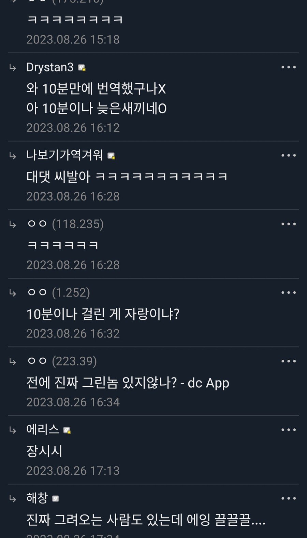Open 해창's user profile name
The height and width of the screenshot is (538, 307).
pos(37,498)
